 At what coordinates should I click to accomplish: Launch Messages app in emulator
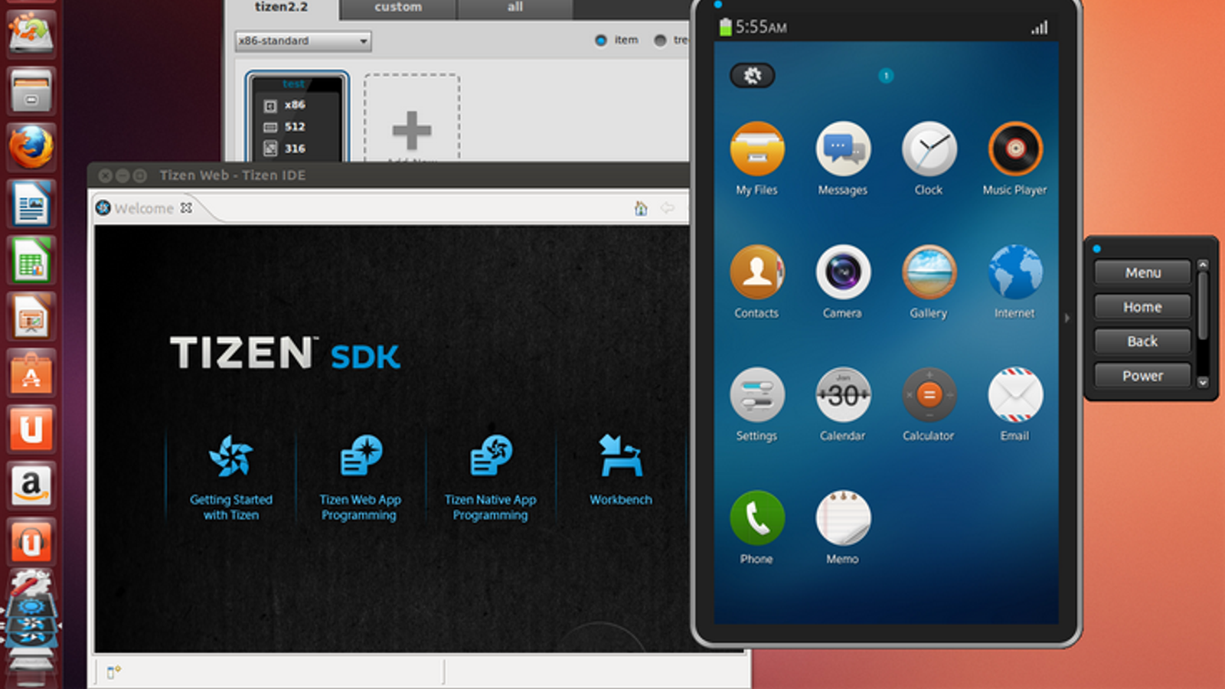point(843,150)
